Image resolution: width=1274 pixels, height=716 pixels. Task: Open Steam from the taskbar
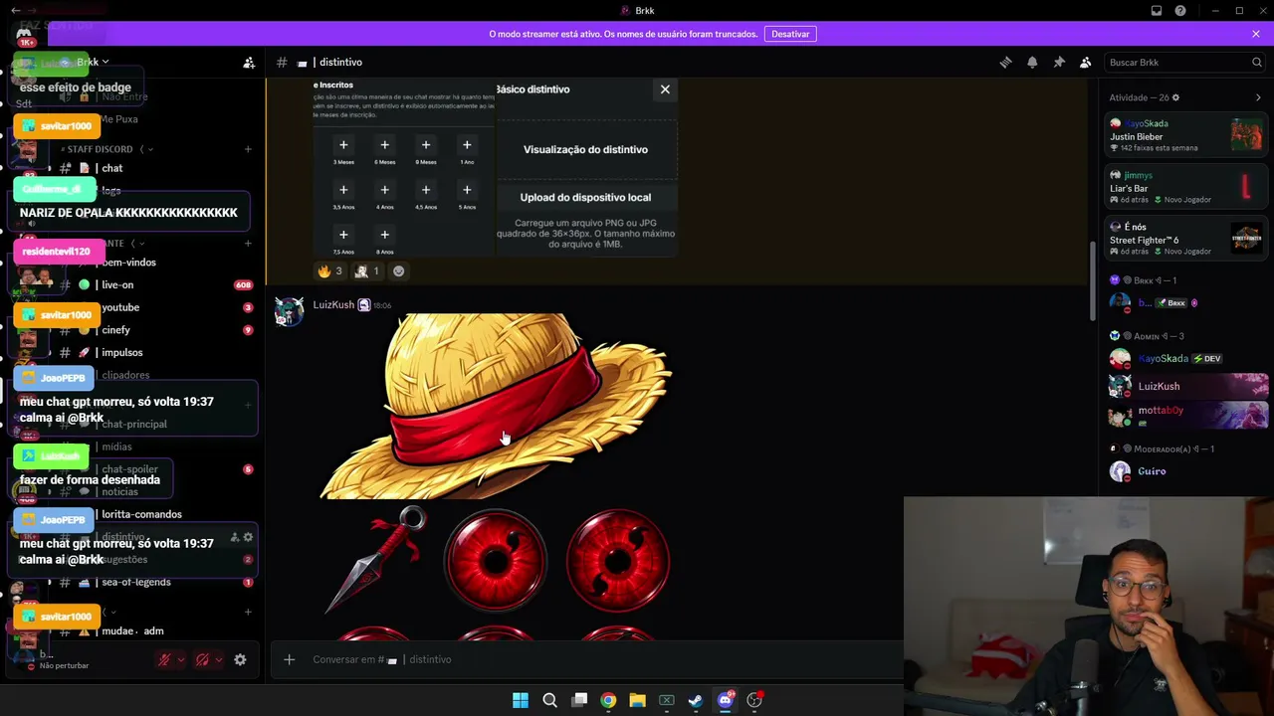pos(696,700)
